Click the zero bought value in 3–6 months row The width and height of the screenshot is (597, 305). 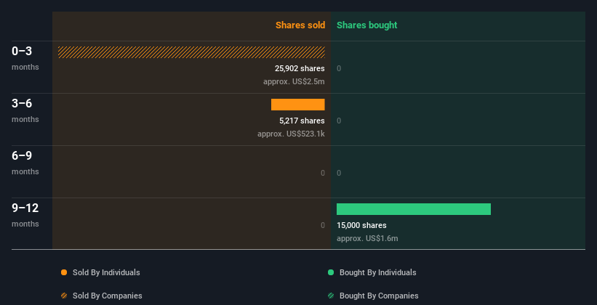pos(339,121)
